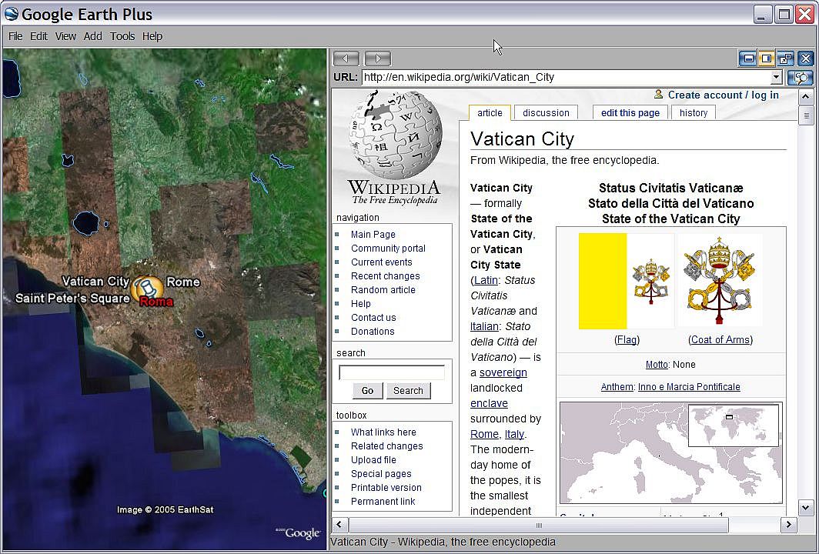Open page in external browser window
The image size is (819, 554).
point(785,58)
